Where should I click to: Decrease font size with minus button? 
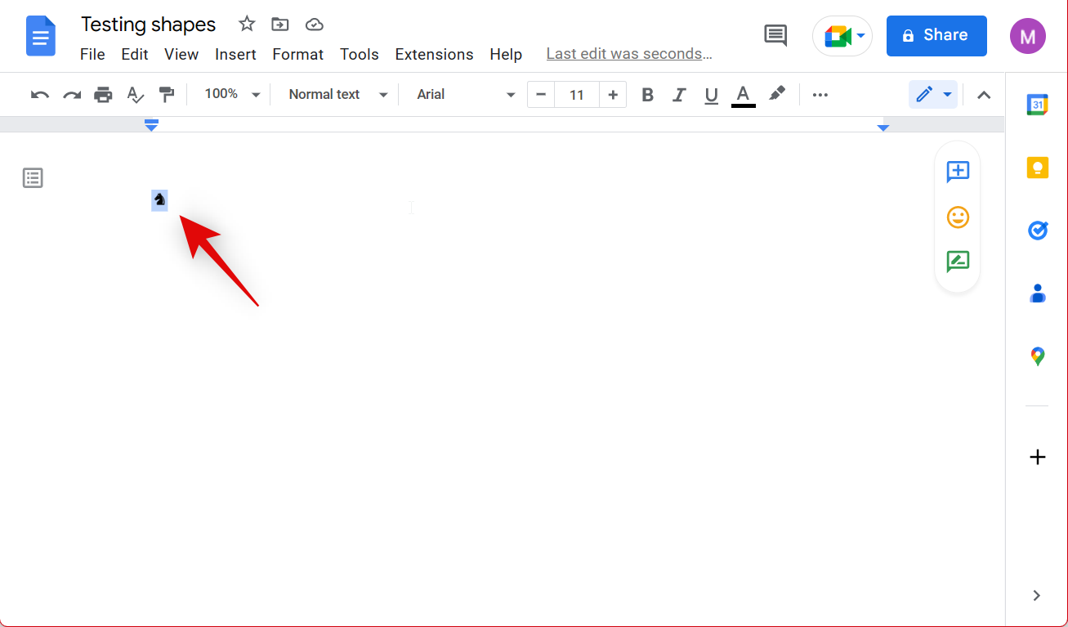541,95
